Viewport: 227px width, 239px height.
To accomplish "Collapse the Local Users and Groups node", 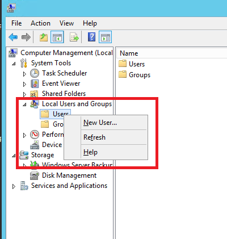I will pos(24,104).
